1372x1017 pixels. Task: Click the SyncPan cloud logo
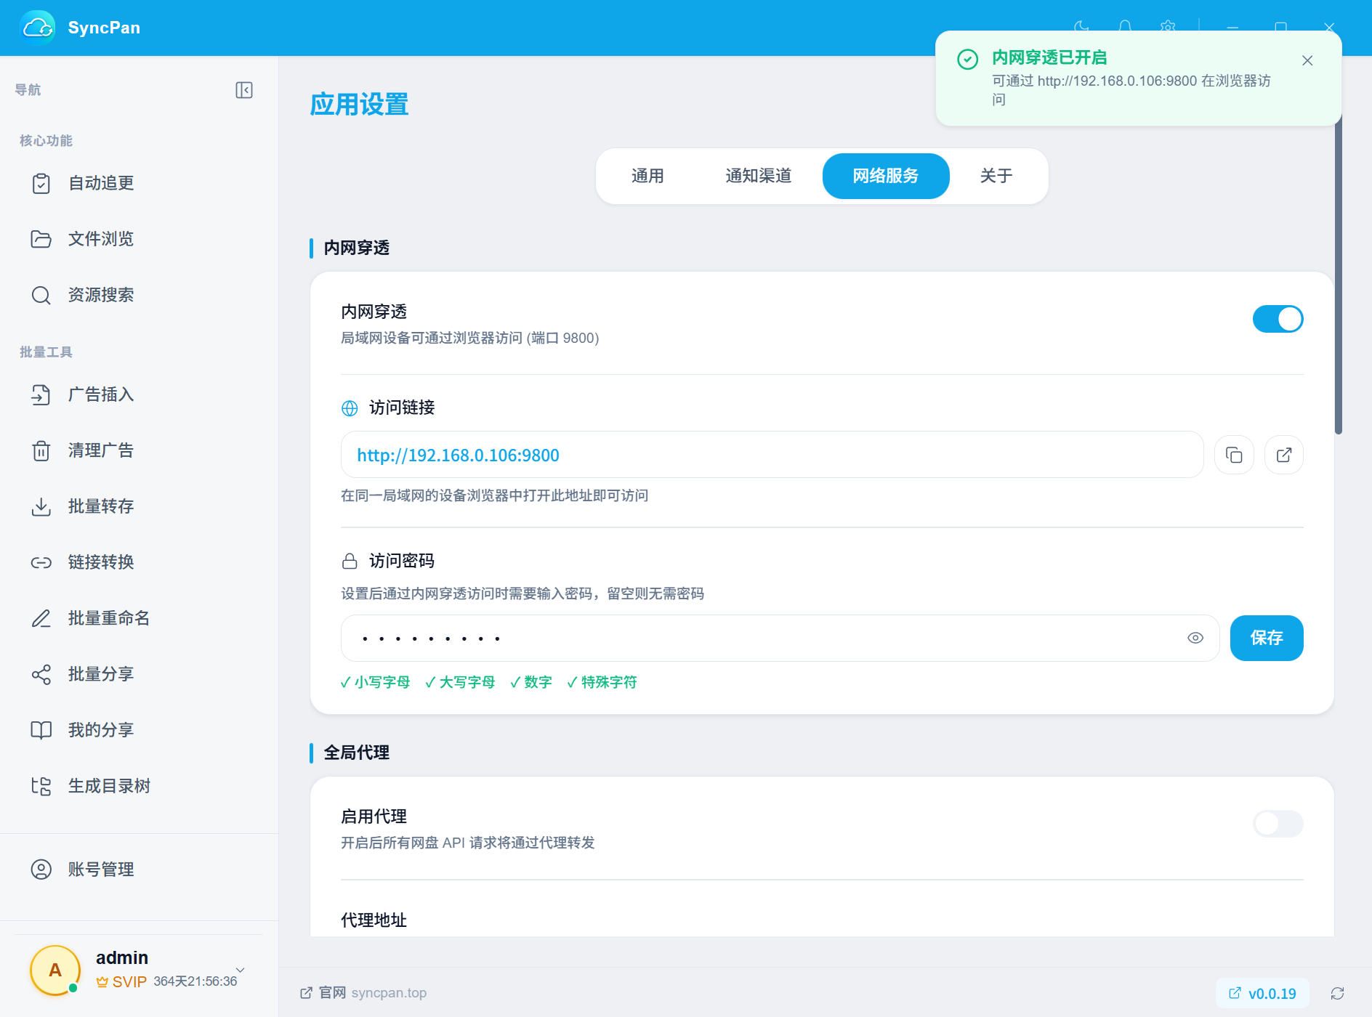[37, 28]
